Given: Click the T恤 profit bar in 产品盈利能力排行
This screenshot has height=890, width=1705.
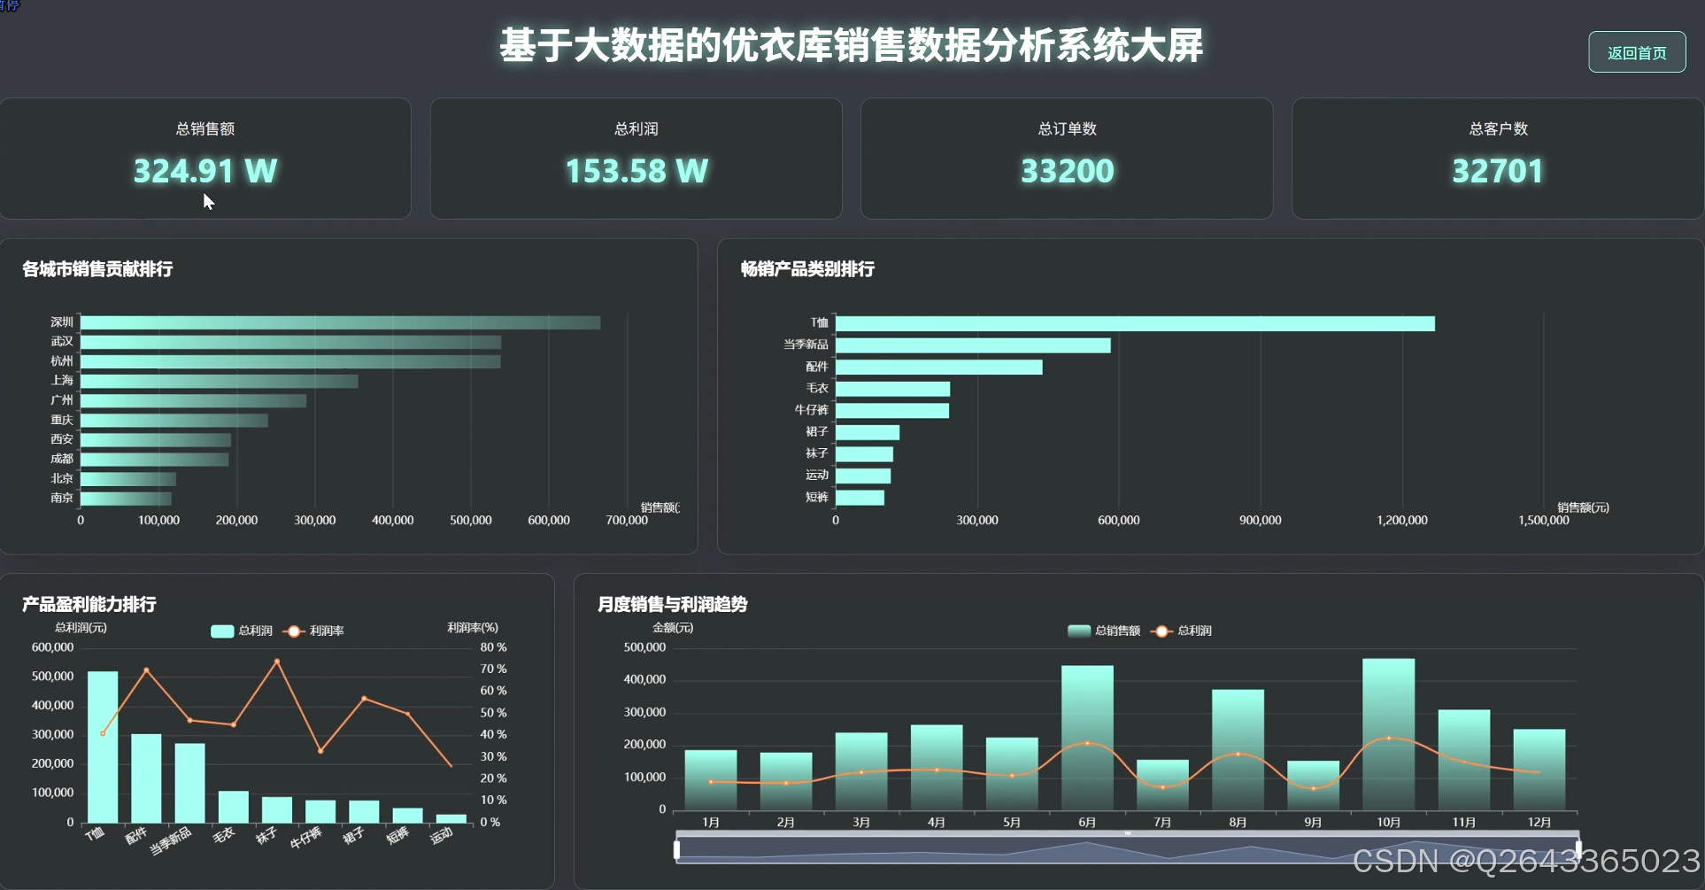Looking at the screenshot, I should click(x=103, y=747).
